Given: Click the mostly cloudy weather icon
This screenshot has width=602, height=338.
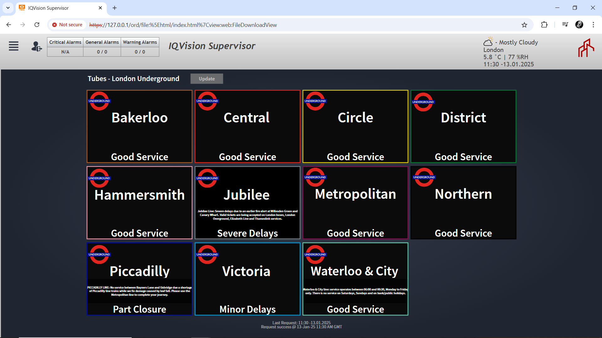Looking at the screenshot, I should point(488,41).
